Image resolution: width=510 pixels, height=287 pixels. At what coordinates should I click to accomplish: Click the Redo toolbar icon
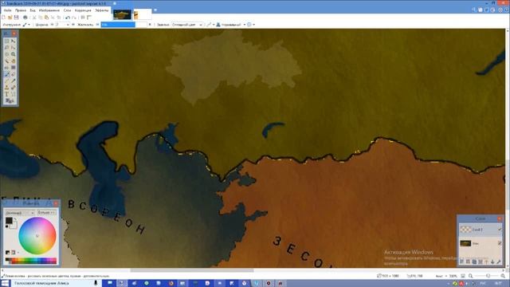click(74, 18)
